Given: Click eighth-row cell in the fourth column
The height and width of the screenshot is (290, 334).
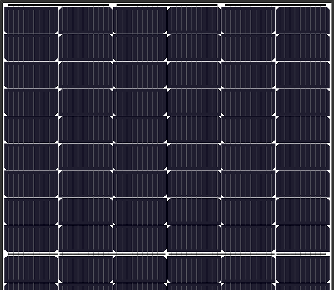Looking at the screenshot, I should pyautogui.click(x=194, y=211).
